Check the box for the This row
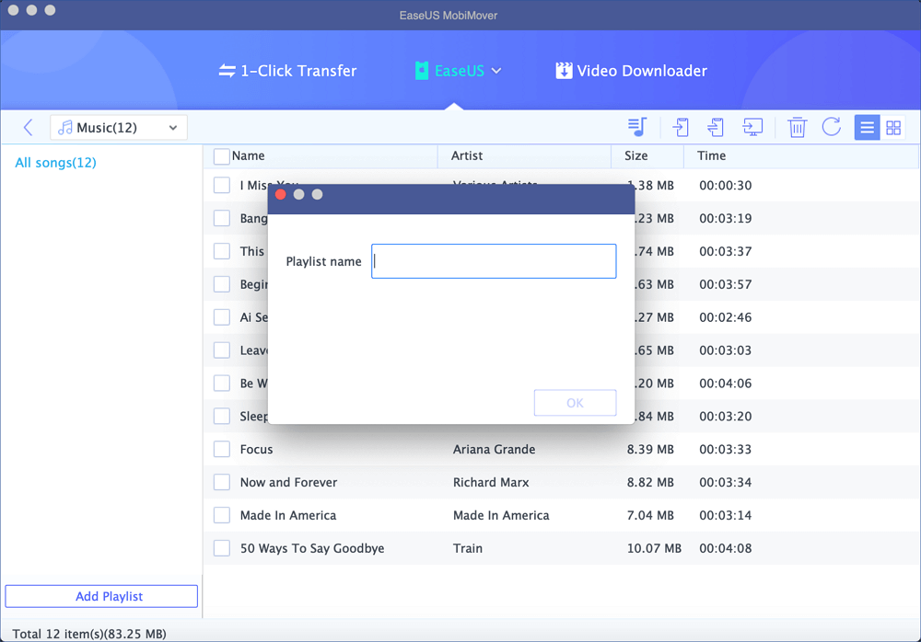921x642 pixels. click(x=221, y=251)
